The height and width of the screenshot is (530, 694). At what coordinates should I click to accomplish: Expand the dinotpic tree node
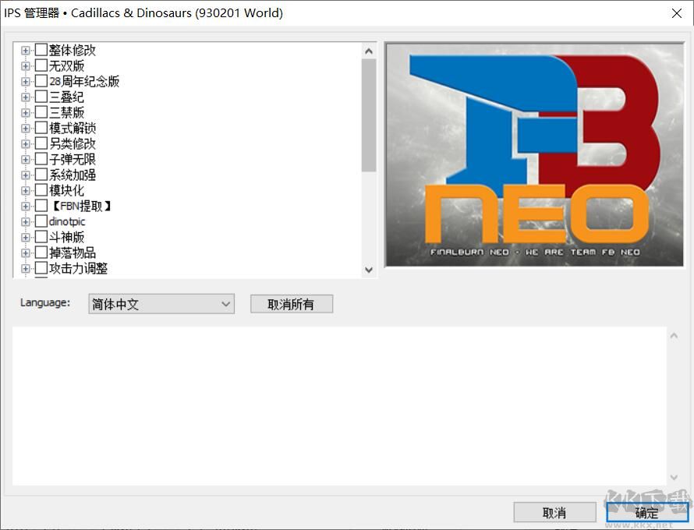pos(25,221)
